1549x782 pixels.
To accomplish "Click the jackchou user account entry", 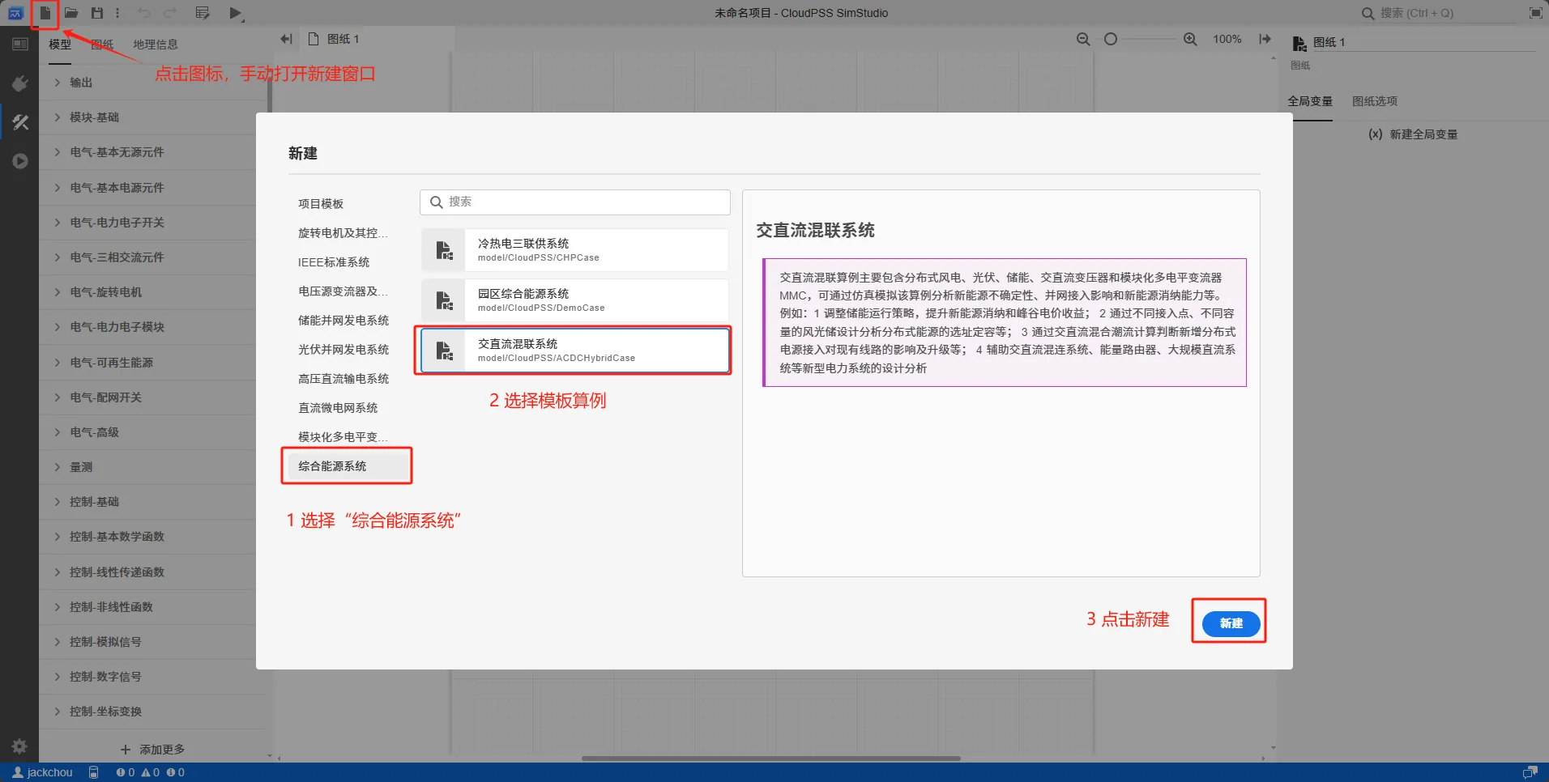I will point(43,772).
